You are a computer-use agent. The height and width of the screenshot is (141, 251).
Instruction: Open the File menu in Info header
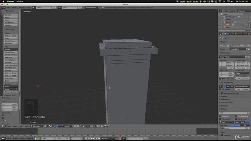[x=8, y=7]
